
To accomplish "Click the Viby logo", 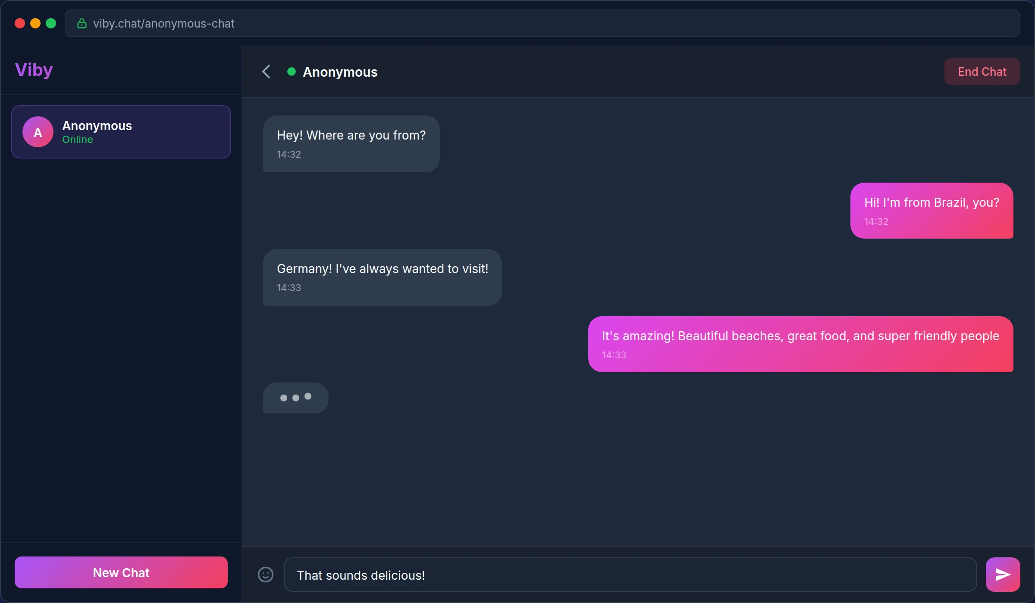I will click(x=34, y=69).
